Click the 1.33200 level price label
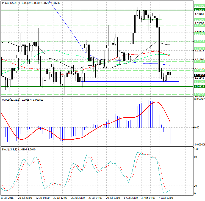205x201 pixels. 199,20
